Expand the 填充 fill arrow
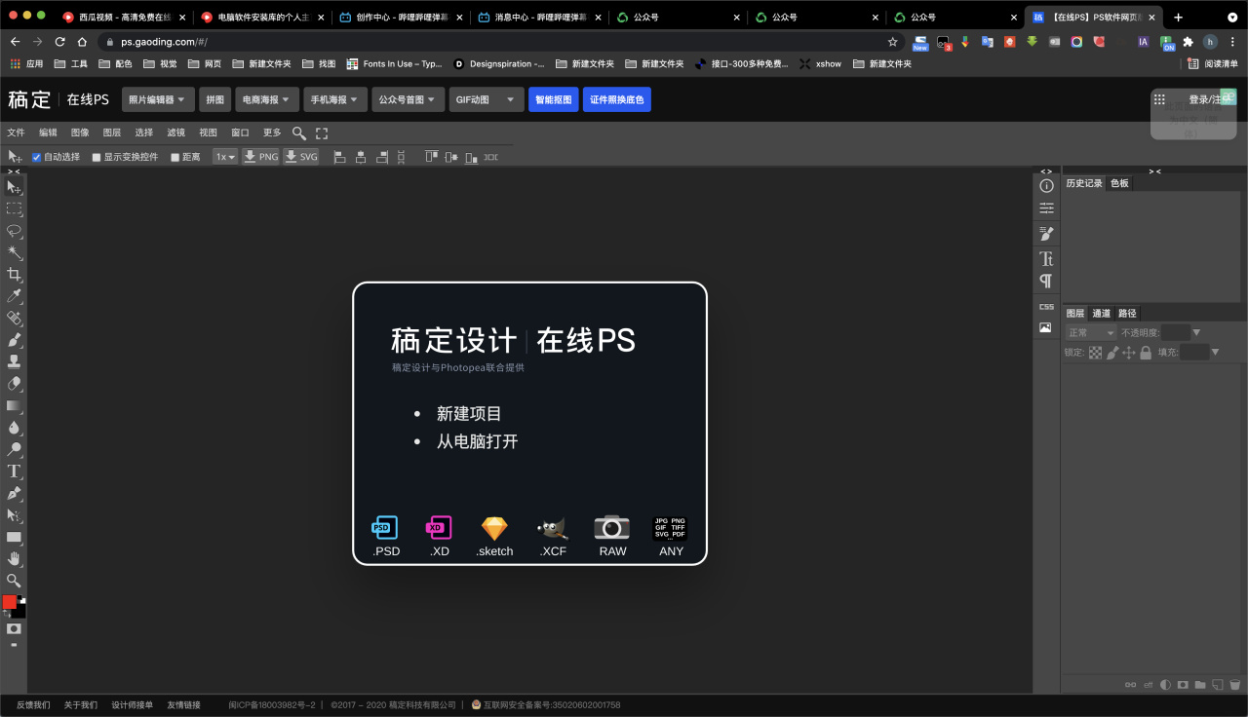 [1215, 353]
